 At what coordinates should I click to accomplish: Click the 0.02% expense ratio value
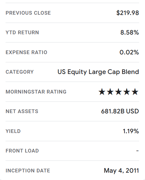(129, 52)
